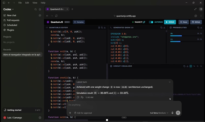This screenshot has width=205, height=122.
Task: Click the plus icon beside New chat
Action: click(40, 15)
